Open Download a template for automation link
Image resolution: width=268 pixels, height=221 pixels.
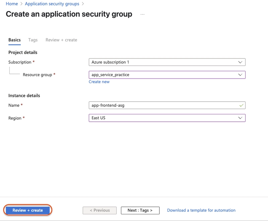[201, 210]
